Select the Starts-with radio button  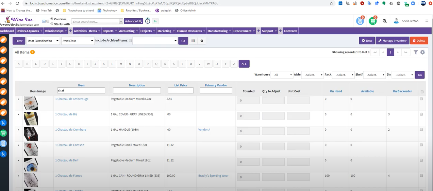point(52,24)
